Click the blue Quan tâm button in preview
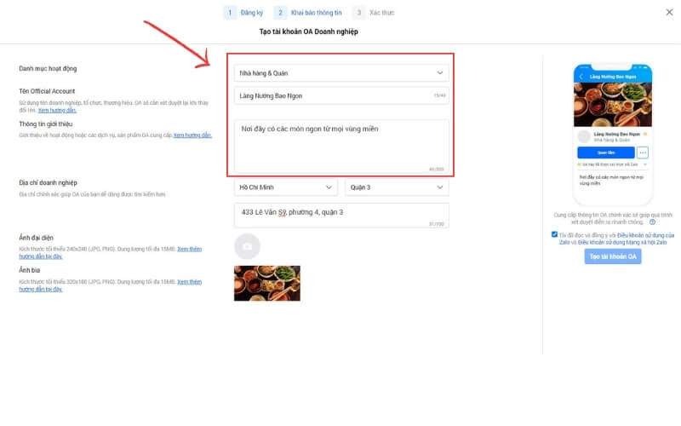 pos(606,153)
